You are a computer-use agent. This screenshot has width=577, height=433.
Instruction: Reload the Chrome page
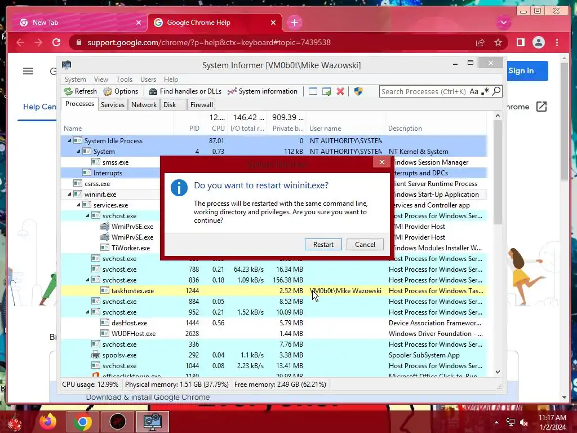pos(56,42)
